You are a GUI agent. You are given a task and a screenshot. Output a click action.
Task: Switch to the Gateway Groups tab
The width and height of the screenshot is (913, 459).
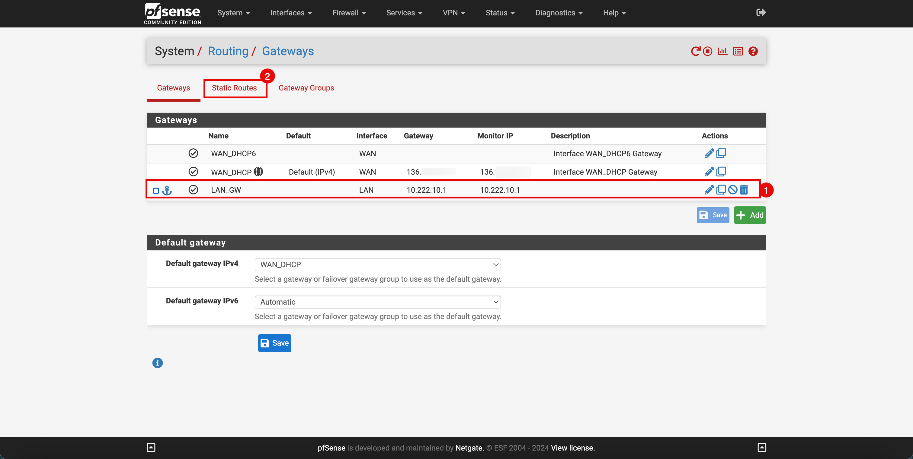click(306, 88)
